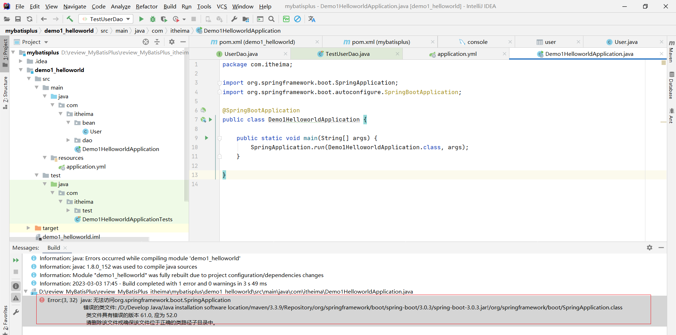Click the Translate toolbar icon

[312, 19]
